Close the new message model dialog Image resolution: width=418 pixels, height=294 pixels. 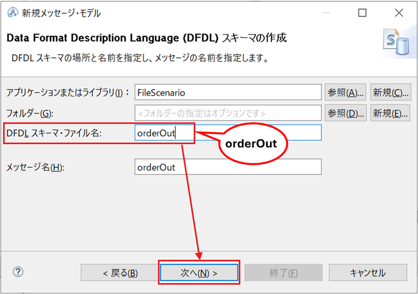pos(399,12)
